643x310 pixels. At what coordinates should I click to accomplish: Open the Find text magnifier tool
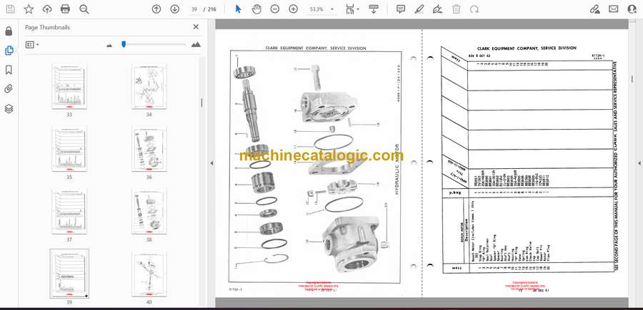pos(84,9)
